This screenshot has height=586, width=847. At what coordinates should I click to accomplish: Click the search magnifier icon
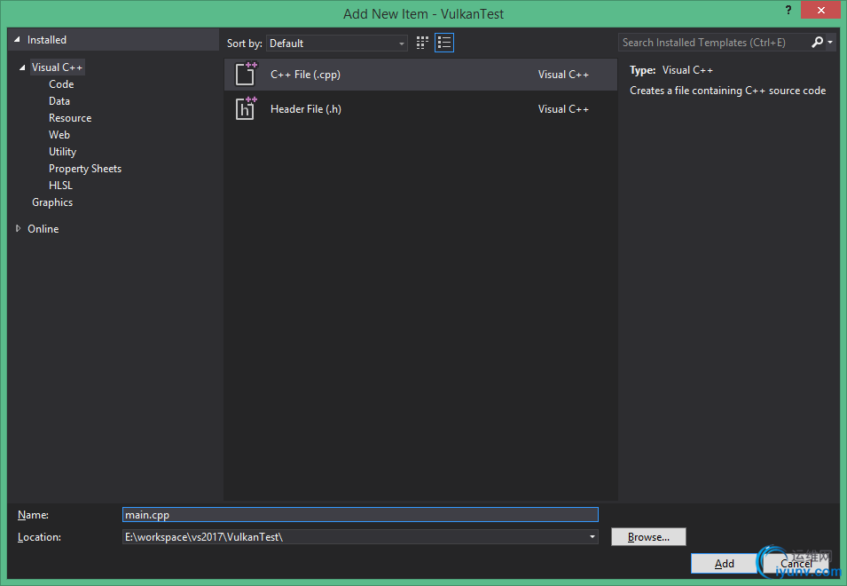point(818,42)
